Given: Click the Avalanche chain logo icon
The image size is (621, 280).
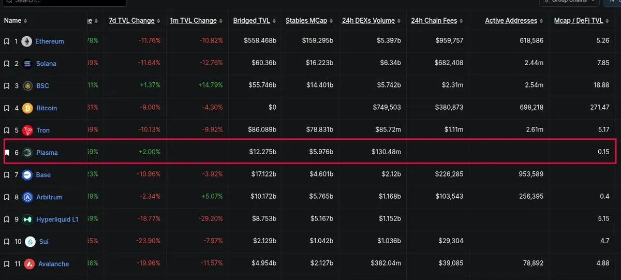Looking at the screenshot, I should (29, 264).
